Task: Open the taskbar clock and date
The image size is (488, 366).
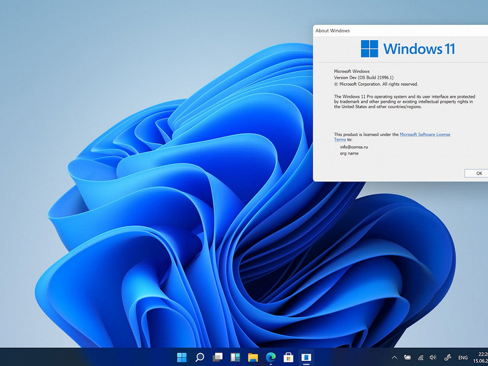Action: coord(482,357)
